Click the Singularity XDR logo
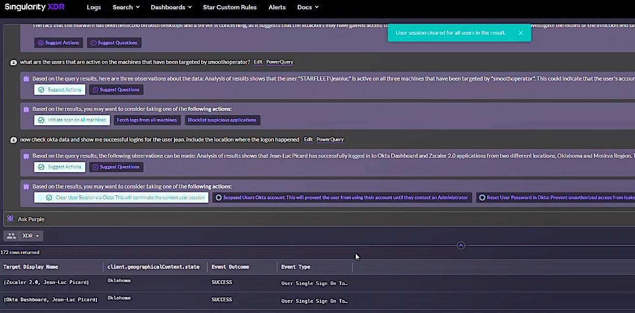This screenshot has width=635, height=313. (x=34, y=7)
